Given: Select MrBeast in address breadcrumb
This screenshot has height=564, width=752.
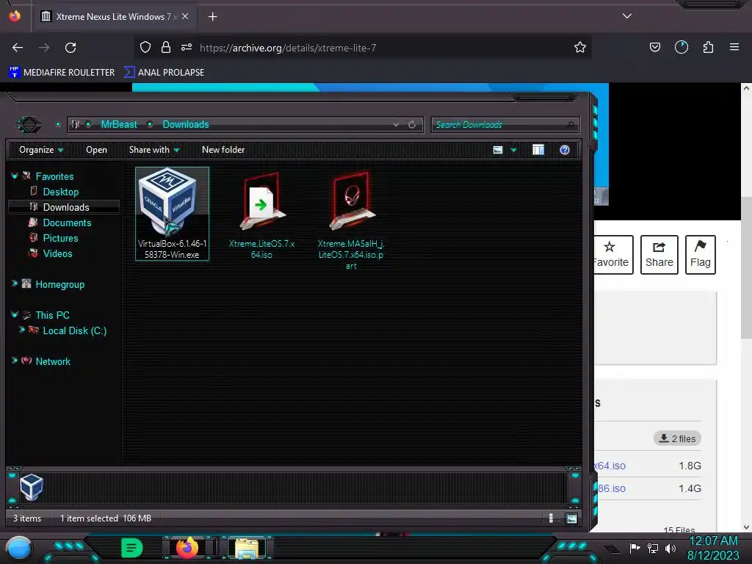Looking at the screenshot, I should click(119, 125).
